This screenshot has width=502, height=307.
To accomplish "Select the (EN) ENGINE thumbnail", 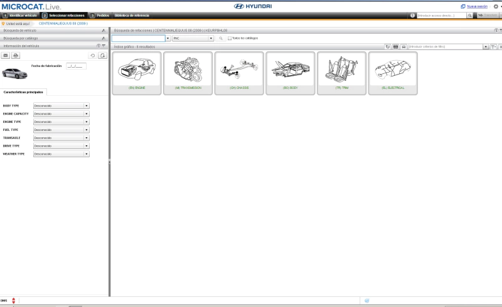I will (136, 73).
